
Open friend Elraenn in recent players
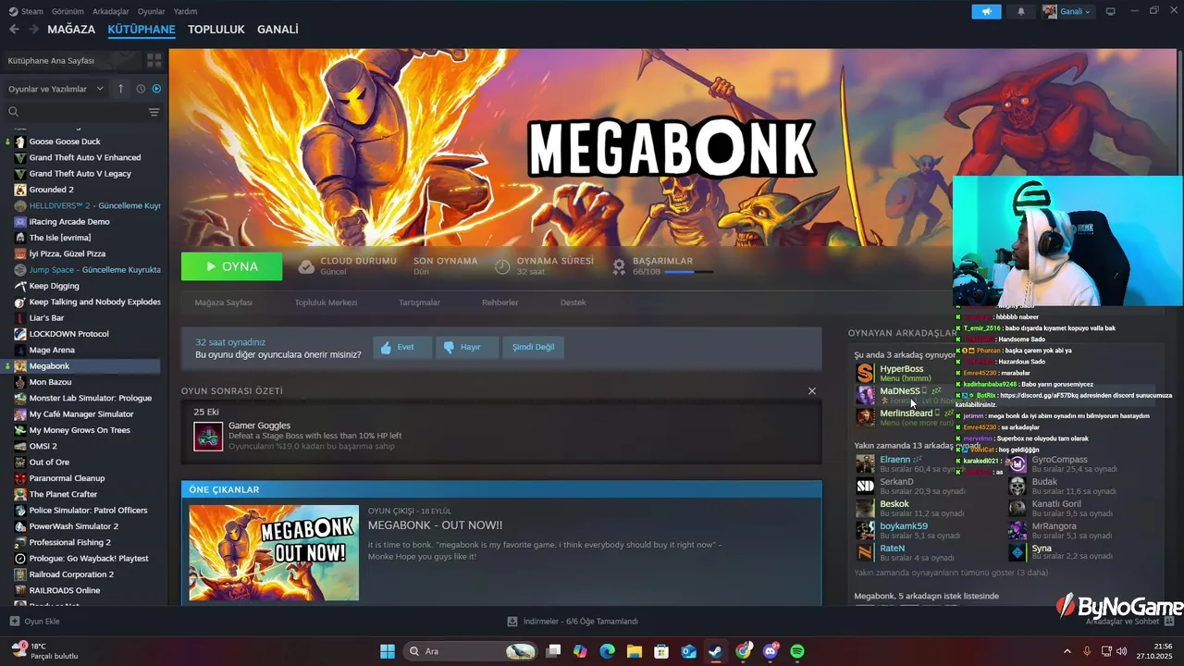tap(894, 460)
